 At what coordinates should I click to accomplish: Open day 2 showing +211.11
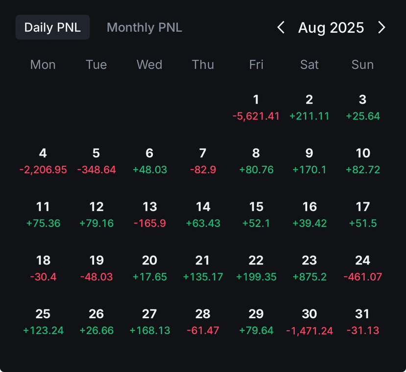tap(310, 108)
